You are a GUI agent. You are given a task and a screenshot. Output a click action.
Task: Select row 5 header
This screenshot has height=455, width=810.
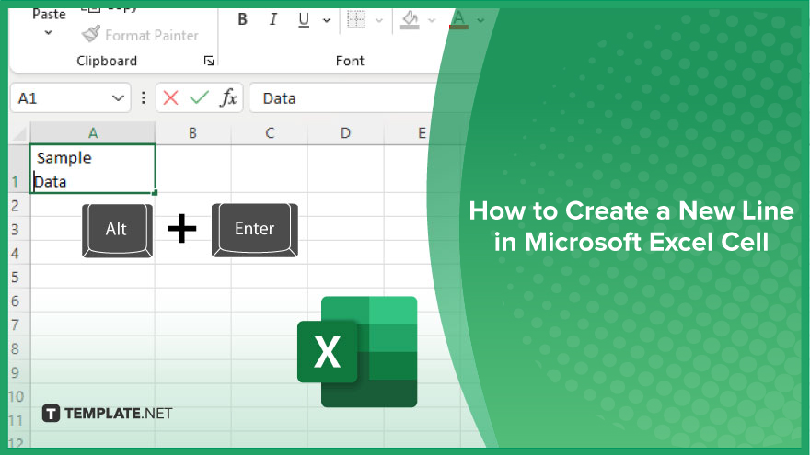(x=19, y=277)
